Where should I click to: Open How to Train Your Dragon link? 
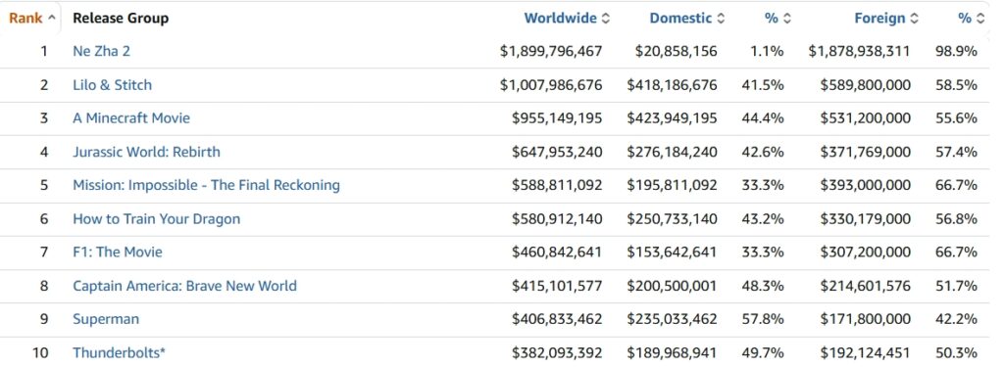tap(156, 219)
